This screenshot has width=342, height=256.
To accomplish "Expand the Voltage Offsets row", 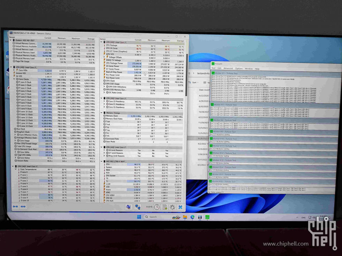I will coord(104,57).
